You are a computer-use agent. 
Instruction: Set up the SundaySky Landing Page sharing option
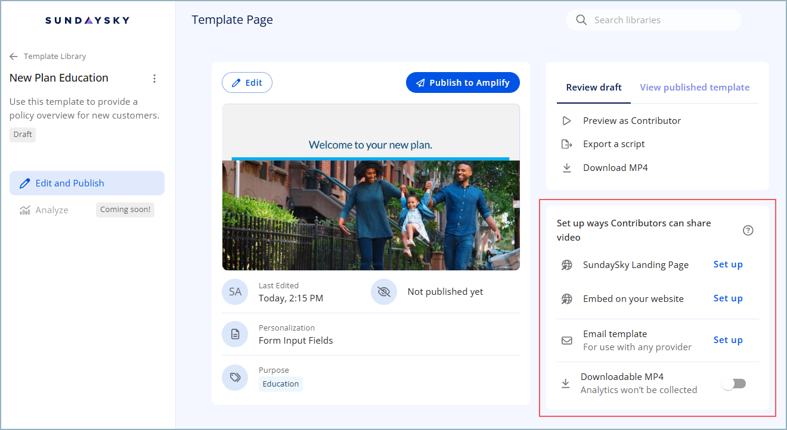(x=728, y=264)
